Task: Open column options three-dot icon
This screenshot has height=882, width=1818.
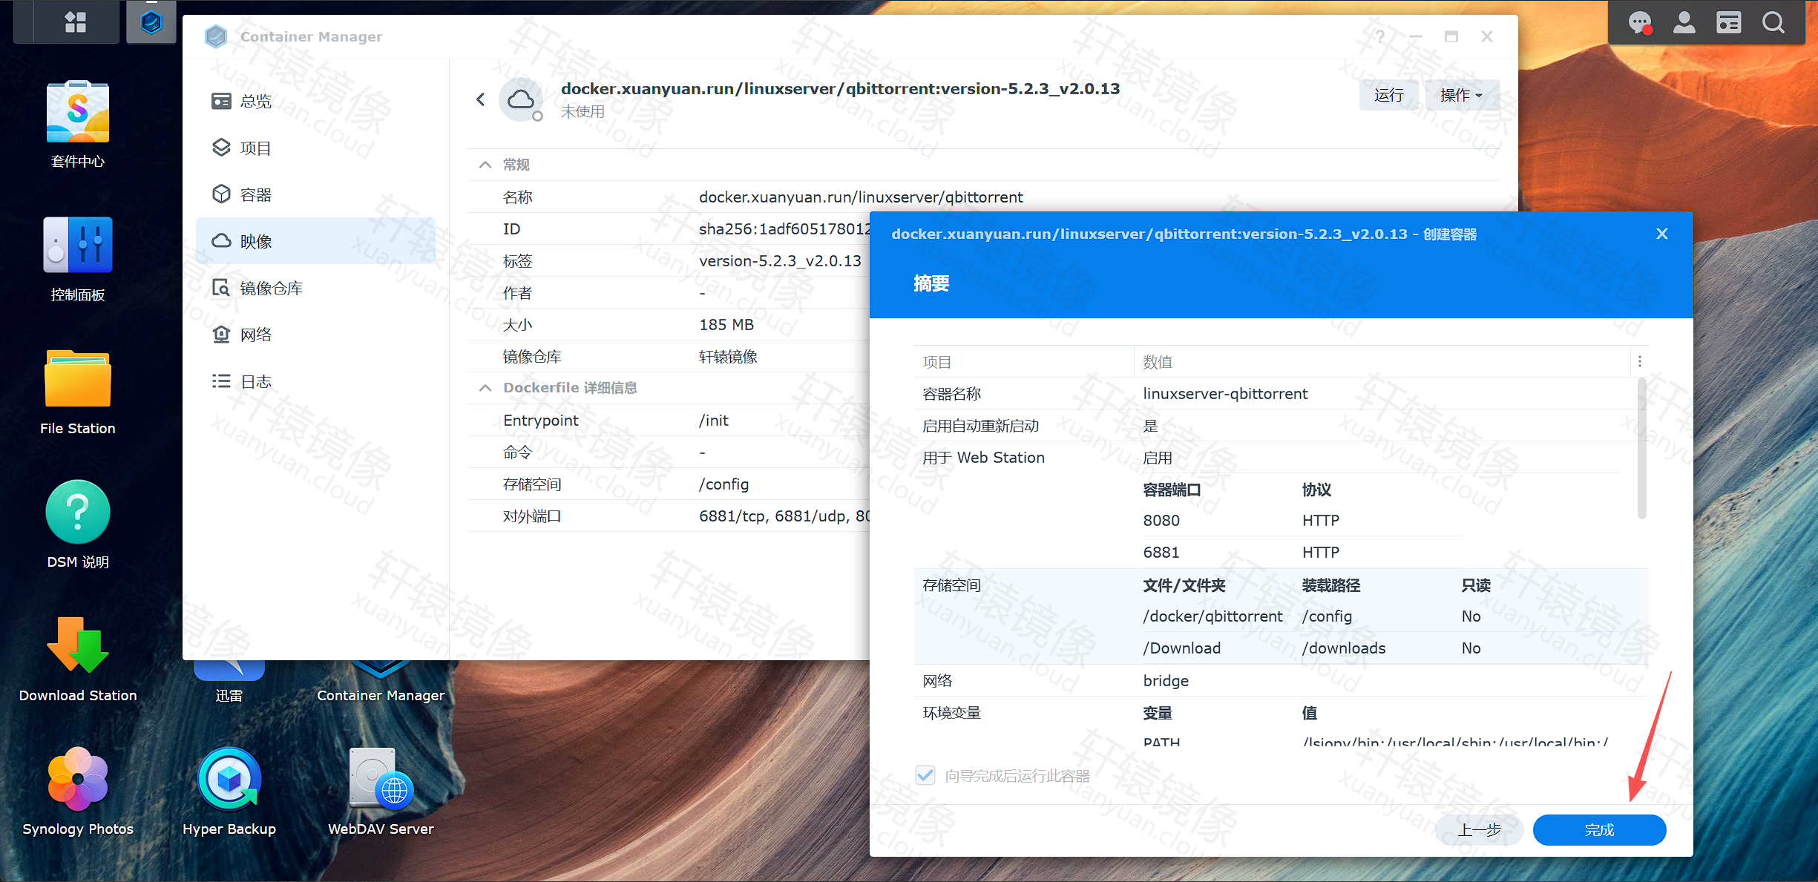Action: pos(1640,361)
